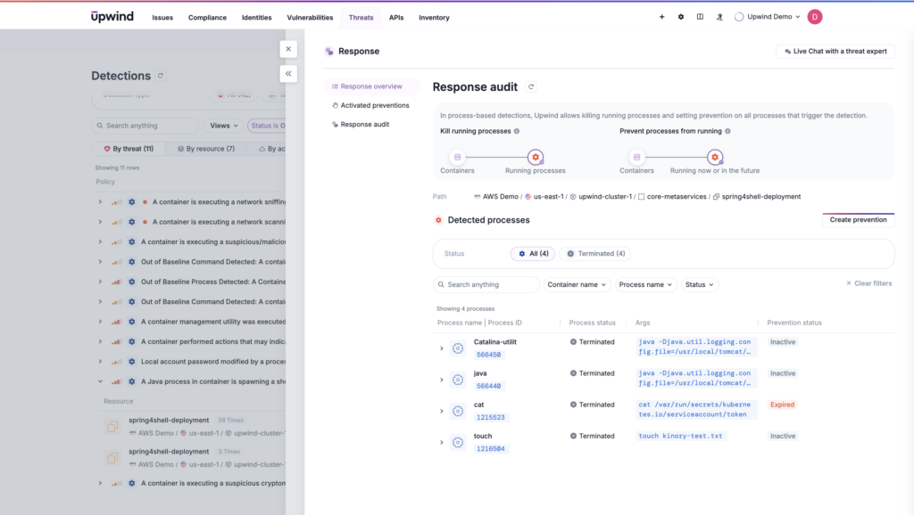Click process ID 566450

[488, 355]
